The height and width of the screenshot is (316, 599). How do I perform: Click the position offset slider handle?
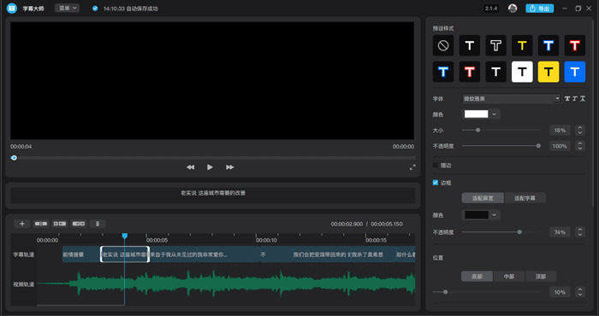point(445,292)
